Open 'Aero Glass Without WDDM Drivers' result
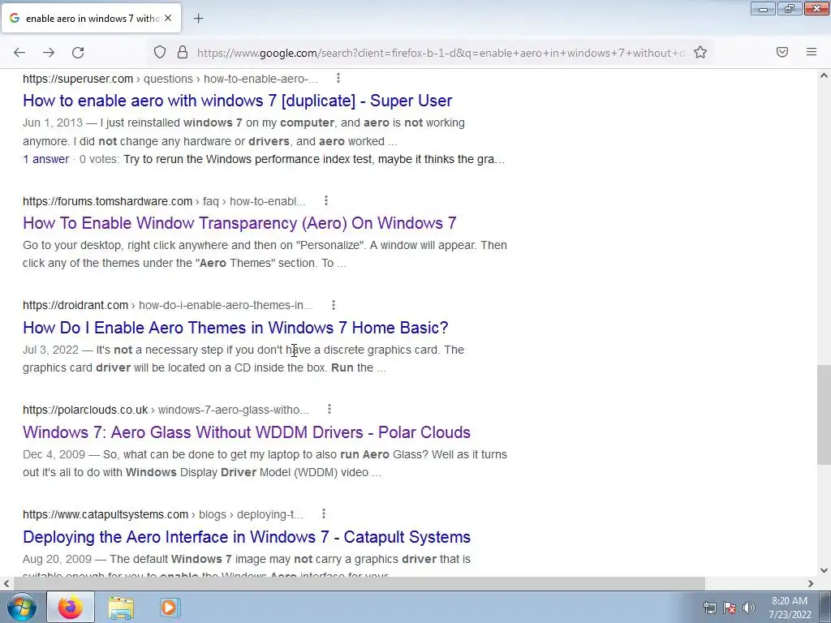Viewport: 831px width, 623px height. point(247,432)
